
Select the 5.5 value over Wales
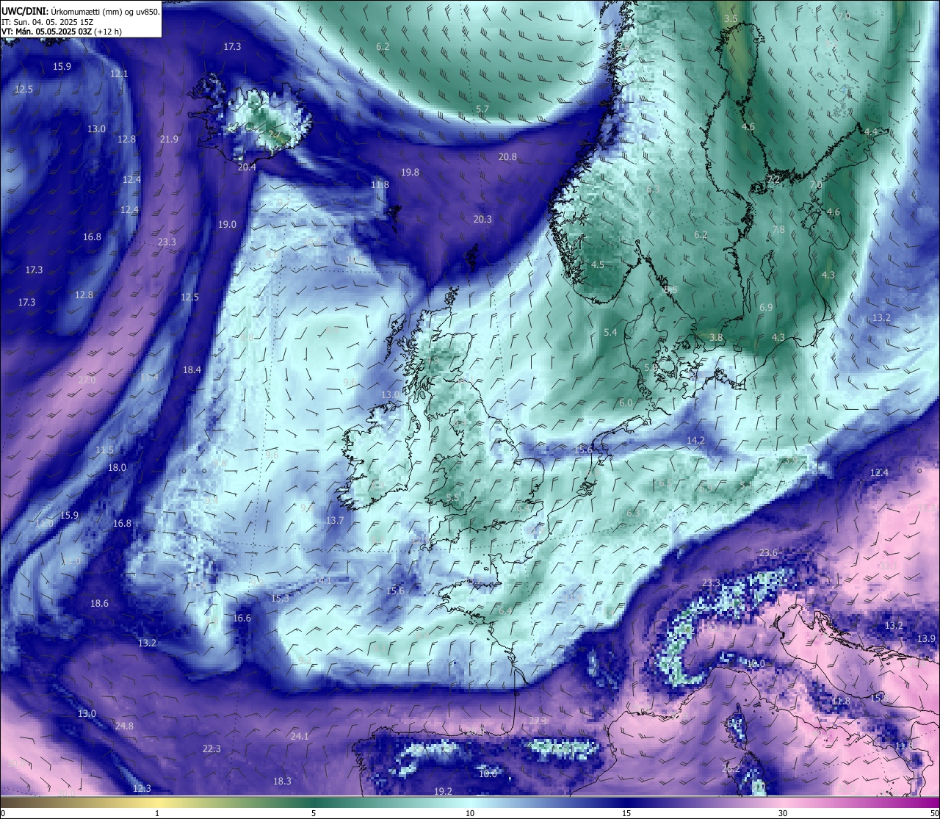[452, 498]
